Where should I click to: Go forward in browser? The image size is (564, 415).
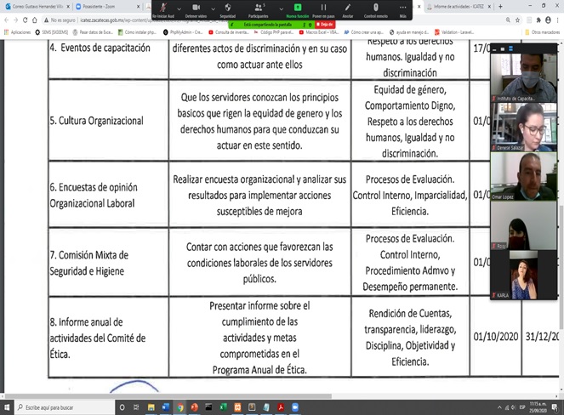click(15, 20)
